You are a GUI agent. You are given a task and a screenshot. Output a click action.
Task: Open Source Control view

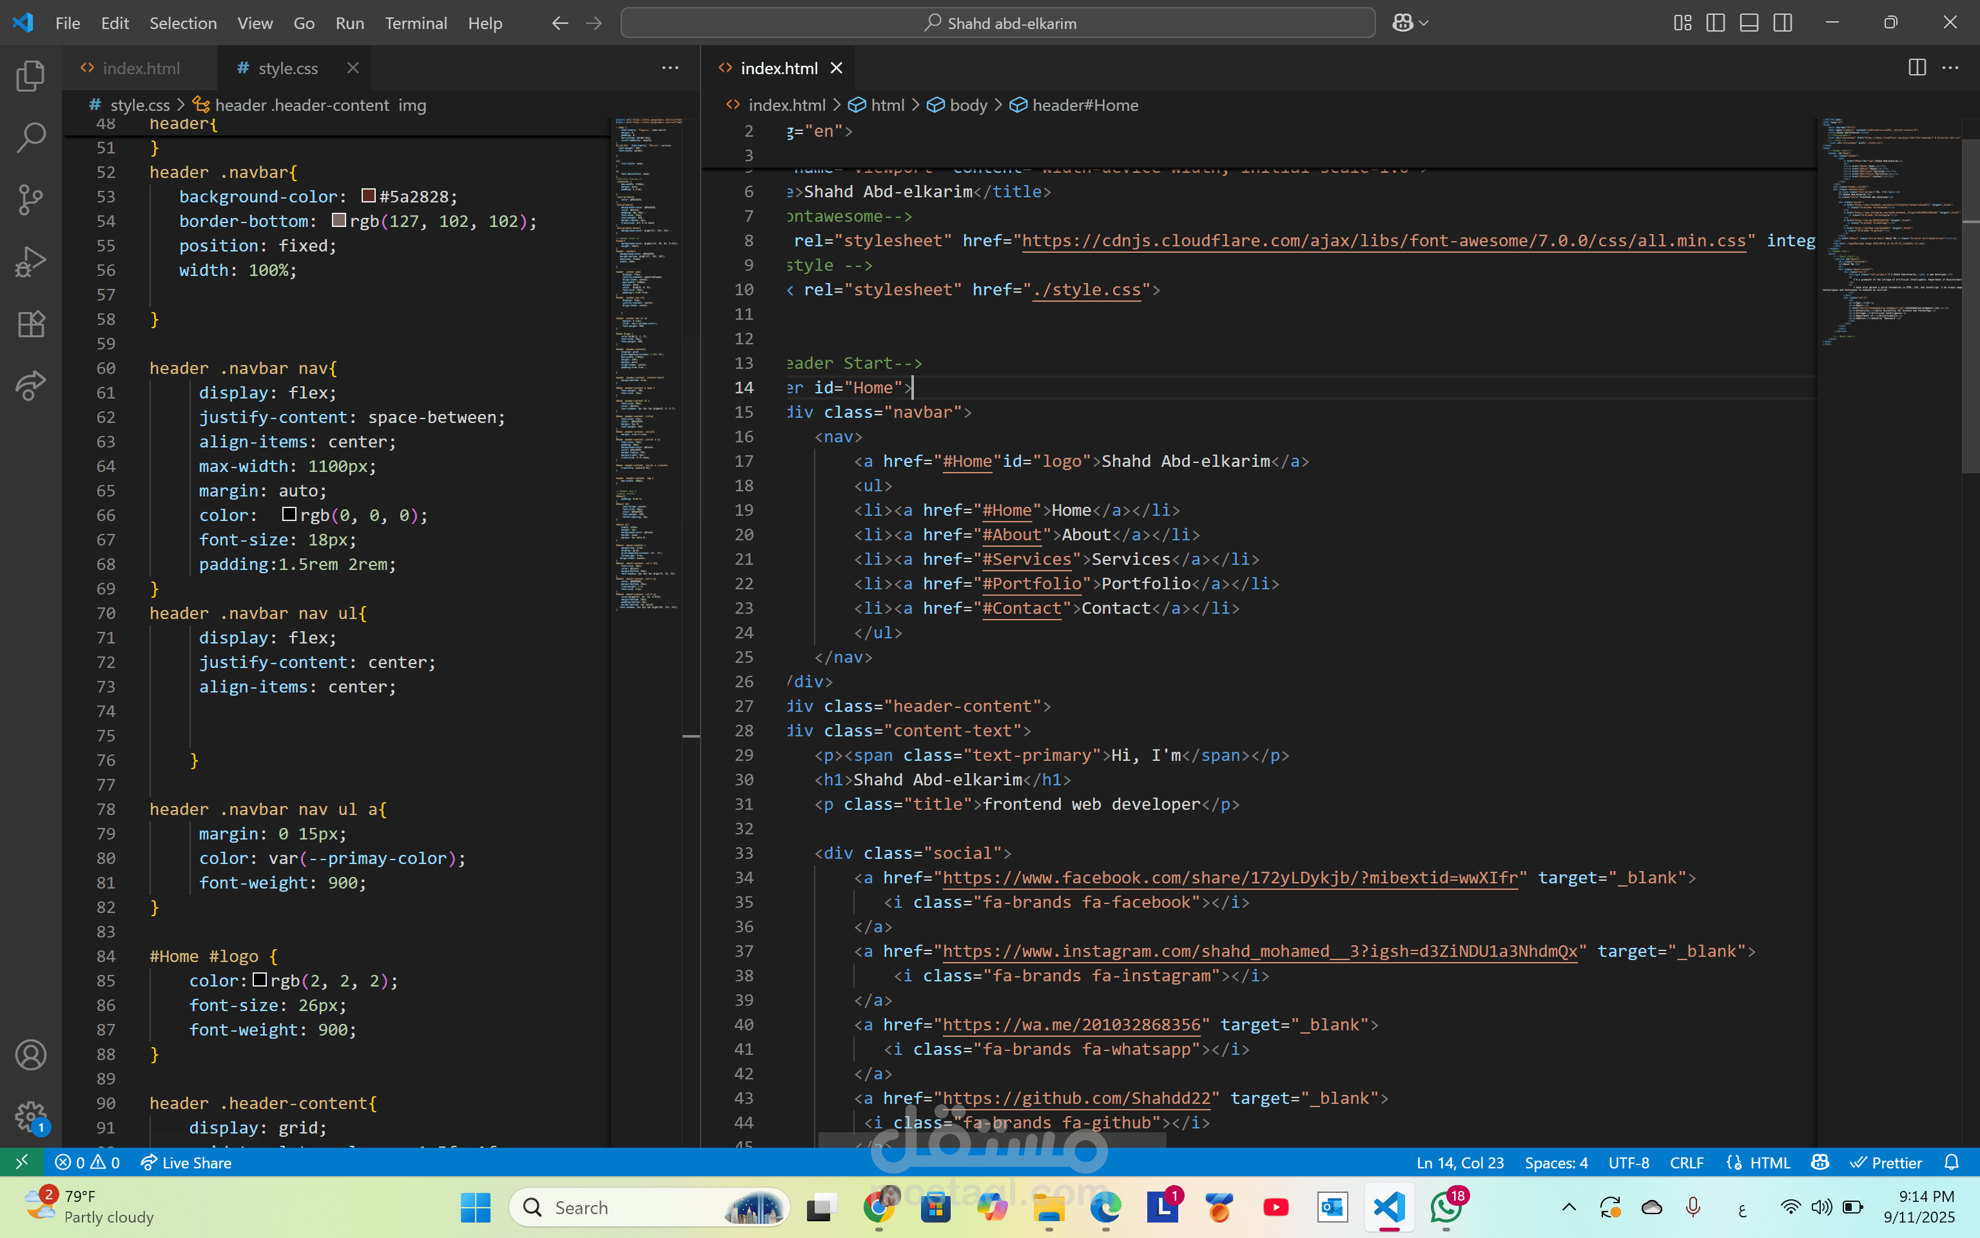point(30,199)
